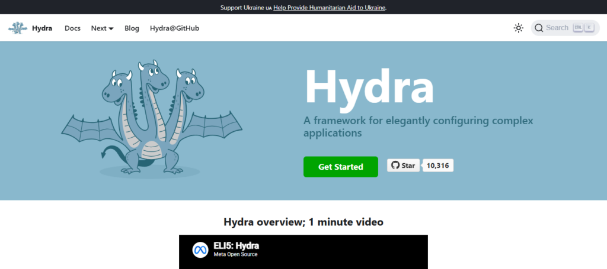Click the three-headed Hydra dragon illustration
The height and width of the screenshot is (269, 607).
(152, 118)
